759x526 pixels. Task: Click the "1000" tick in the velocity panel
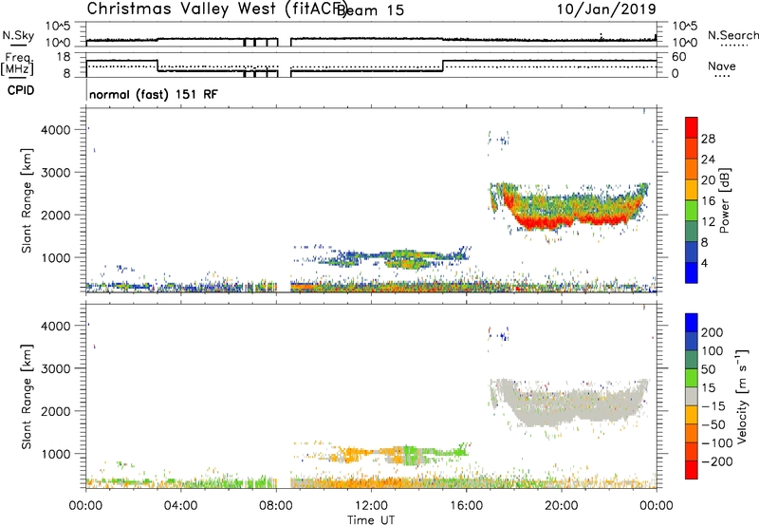56,454
